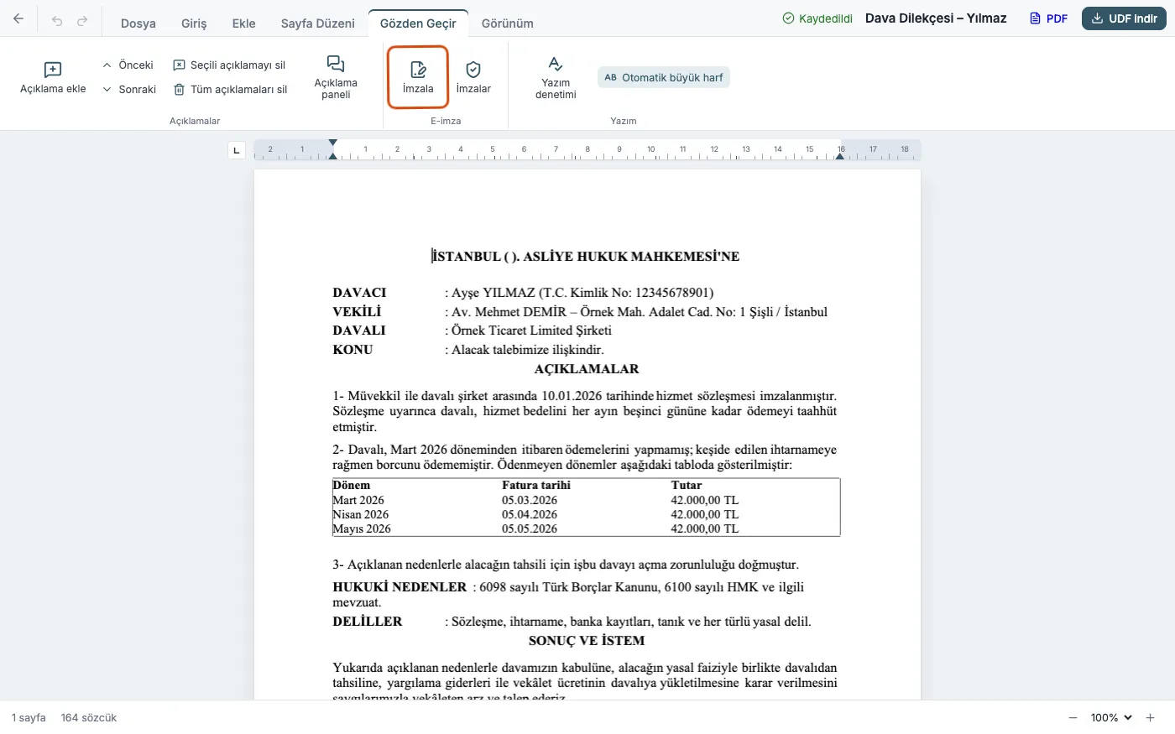Click the 42.000,00 TL amount in Mayıs 2026 row

[x=705, y=528]
